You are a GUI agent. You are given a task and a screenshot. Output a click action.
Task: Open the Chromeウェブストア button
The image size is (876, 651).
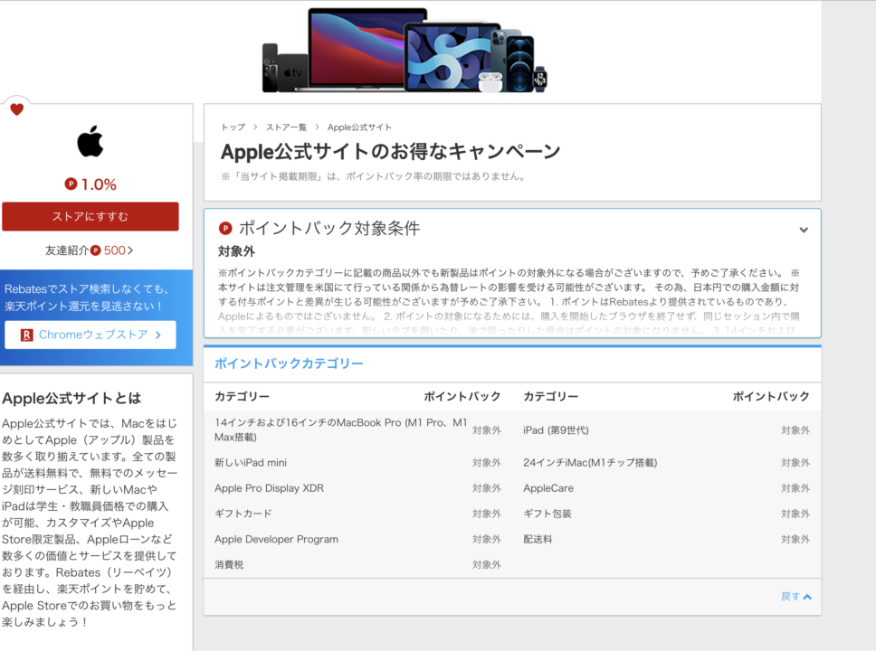pos(90,335)
